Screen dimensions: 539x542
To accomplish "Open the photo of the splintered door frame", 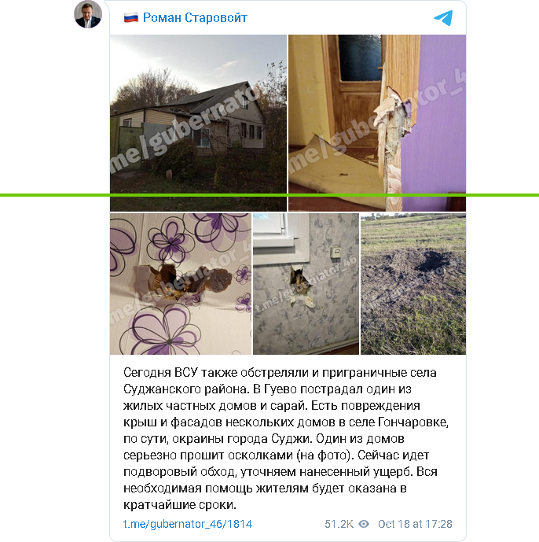I will click(377, 123).
